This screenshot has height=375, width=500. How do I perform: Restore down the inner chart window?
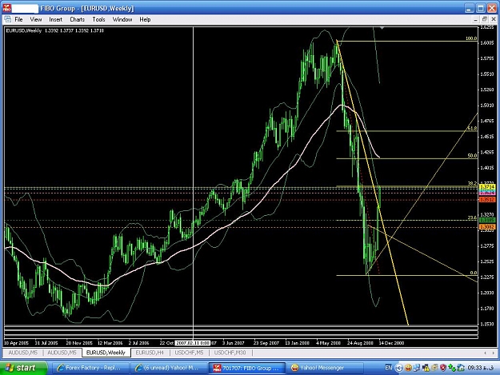click(x=485, y=19)
